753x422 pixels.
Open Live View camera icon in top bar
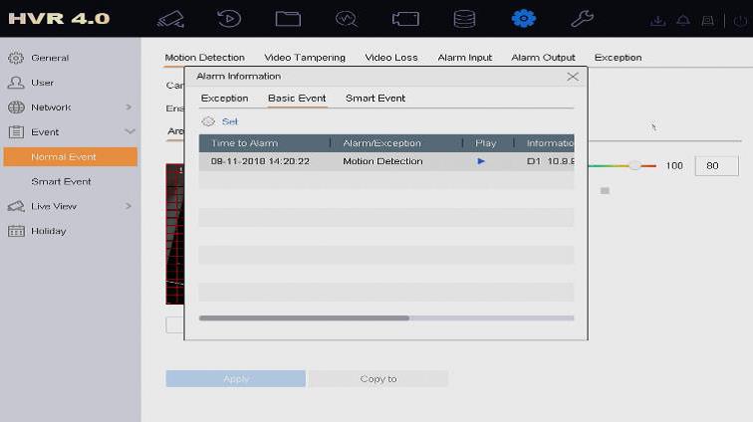(x=170, y=19)
